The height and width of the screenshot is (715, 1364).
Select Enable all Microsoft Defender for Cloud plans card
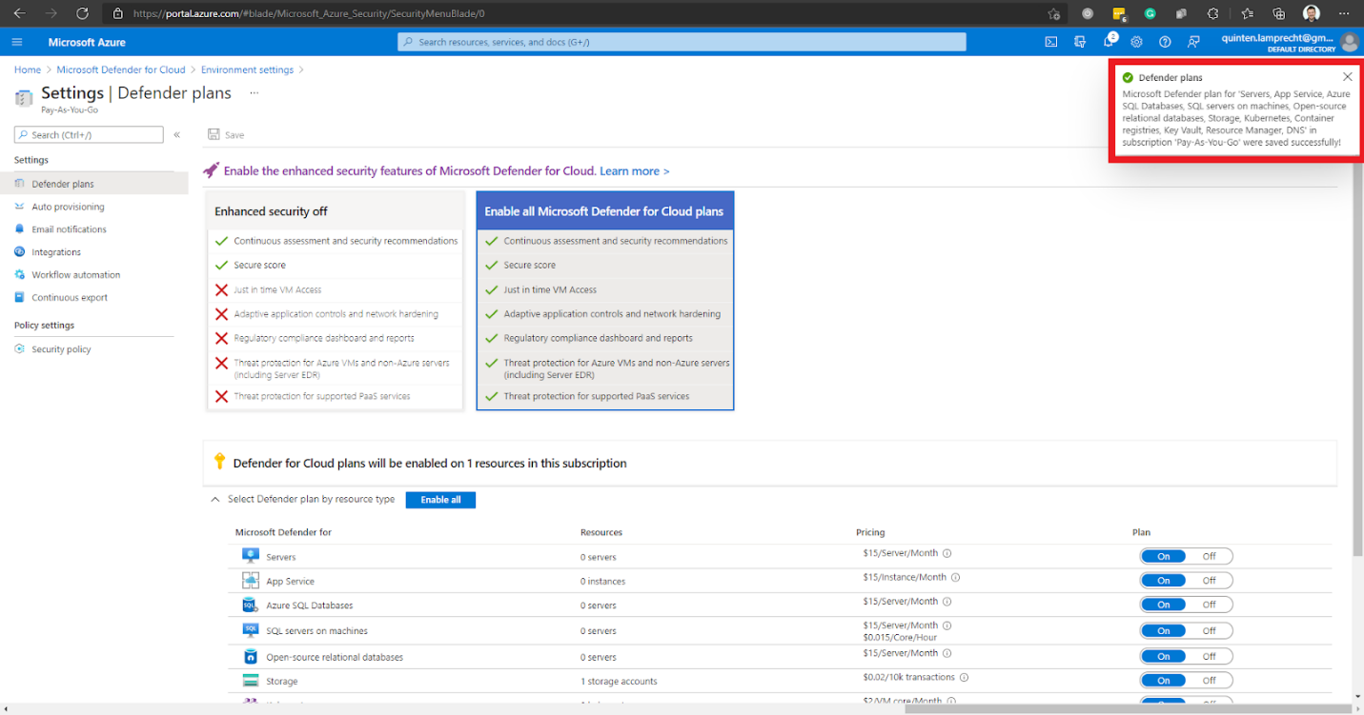605,301
